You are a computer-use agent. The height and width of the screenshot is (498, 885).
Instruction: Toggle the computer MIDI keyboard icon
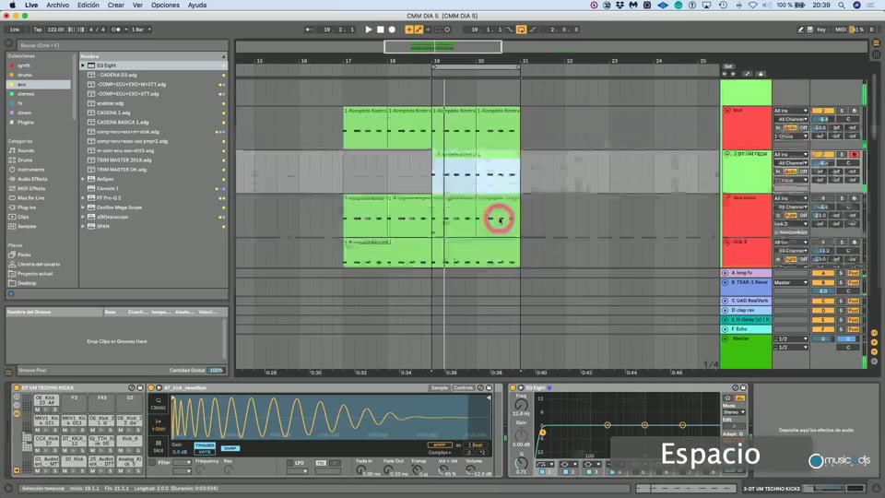810,30
